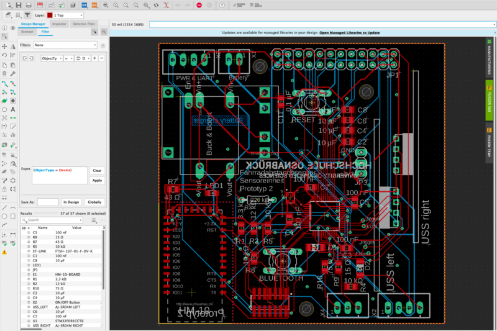Select the ST-LINK row in results

62,251
